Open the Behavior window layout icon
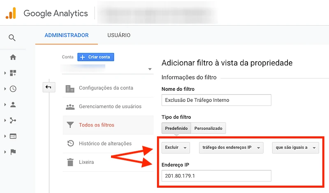The width and height of the screenshot is (329, 193). tap(13, 136)
